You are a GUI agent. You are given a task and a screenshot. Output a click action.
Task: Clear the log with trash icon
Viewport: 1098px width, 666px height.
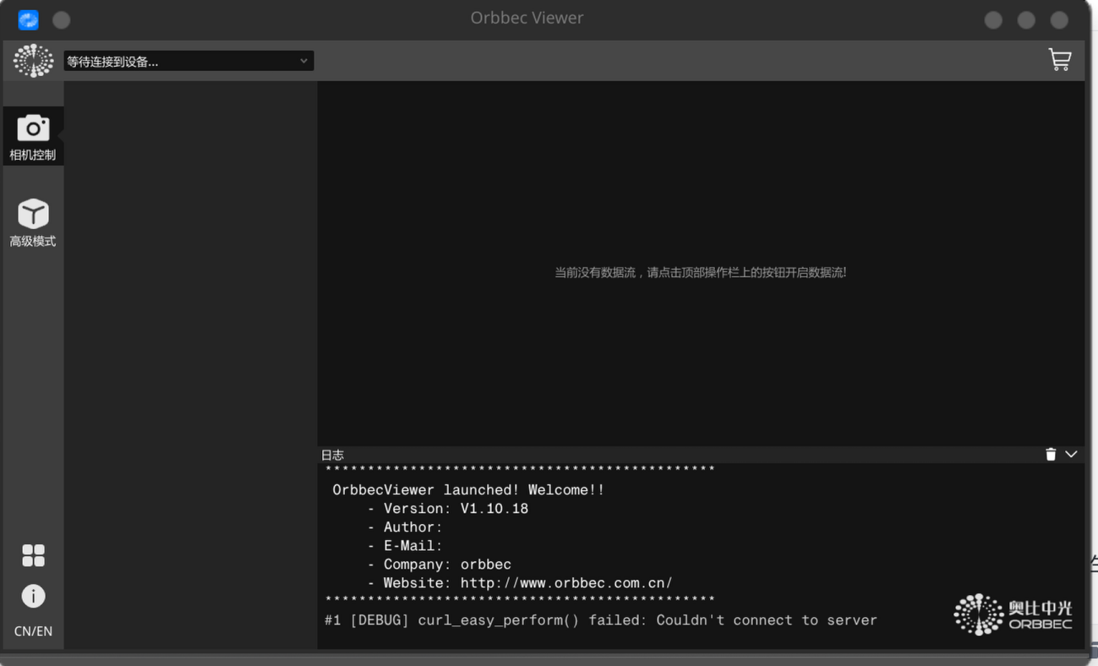pos(1051,455)
